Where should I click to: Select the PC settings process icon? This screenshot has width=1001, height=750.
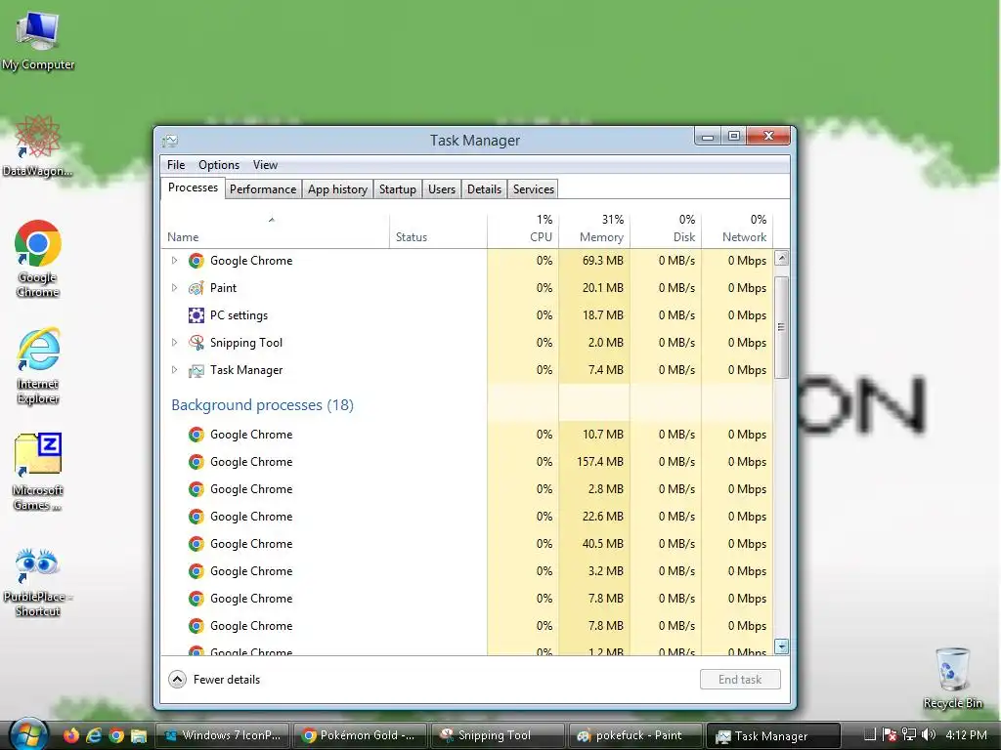point(196,315)
